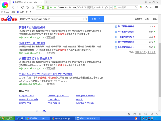161x121 pixels.
Task: Open the hot topic ranked 4164
Action: click(x=126, y=32)
